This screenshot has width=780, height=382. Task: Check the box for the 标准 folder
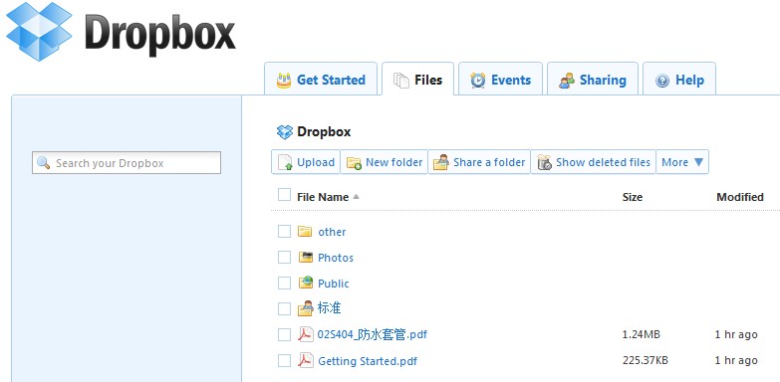(284, 308)
